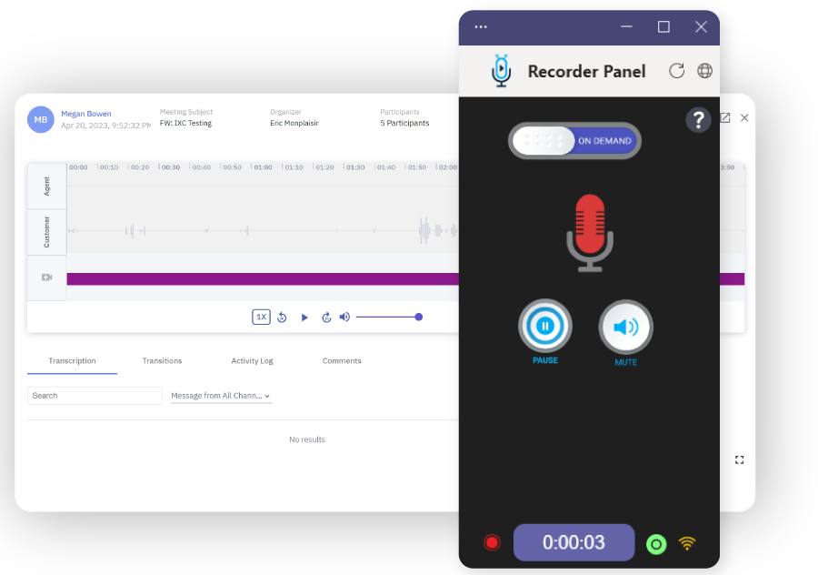Click the purple video timeline bar
The height and width of the screenshot is (575, 818).
click(263, 279)
